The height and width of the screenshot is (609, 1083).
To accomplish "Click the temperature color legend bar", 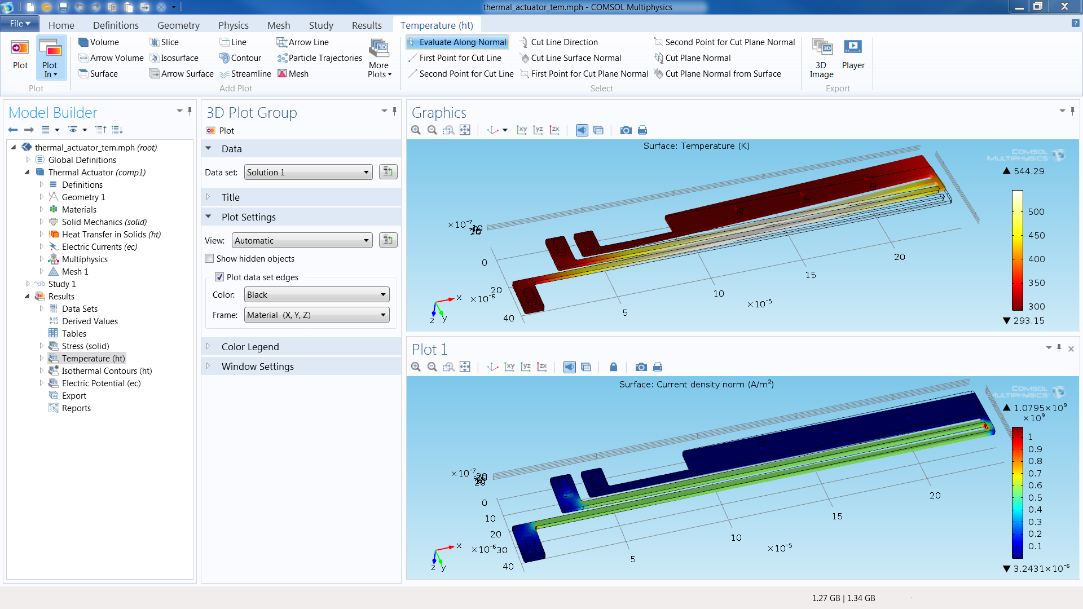I will [1017, 251].
